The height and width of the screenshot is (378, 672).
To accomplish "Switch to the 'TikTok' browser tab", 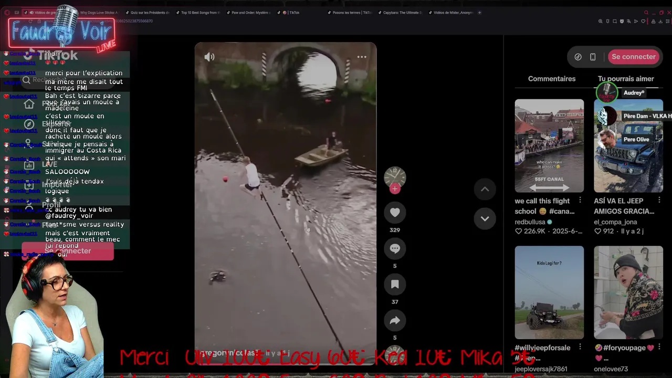I will [291, 13].
